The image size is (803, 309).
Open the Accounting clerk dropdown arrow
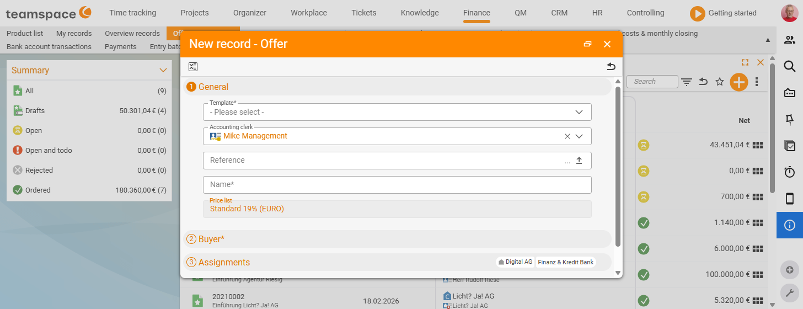(x=579, y=136)
